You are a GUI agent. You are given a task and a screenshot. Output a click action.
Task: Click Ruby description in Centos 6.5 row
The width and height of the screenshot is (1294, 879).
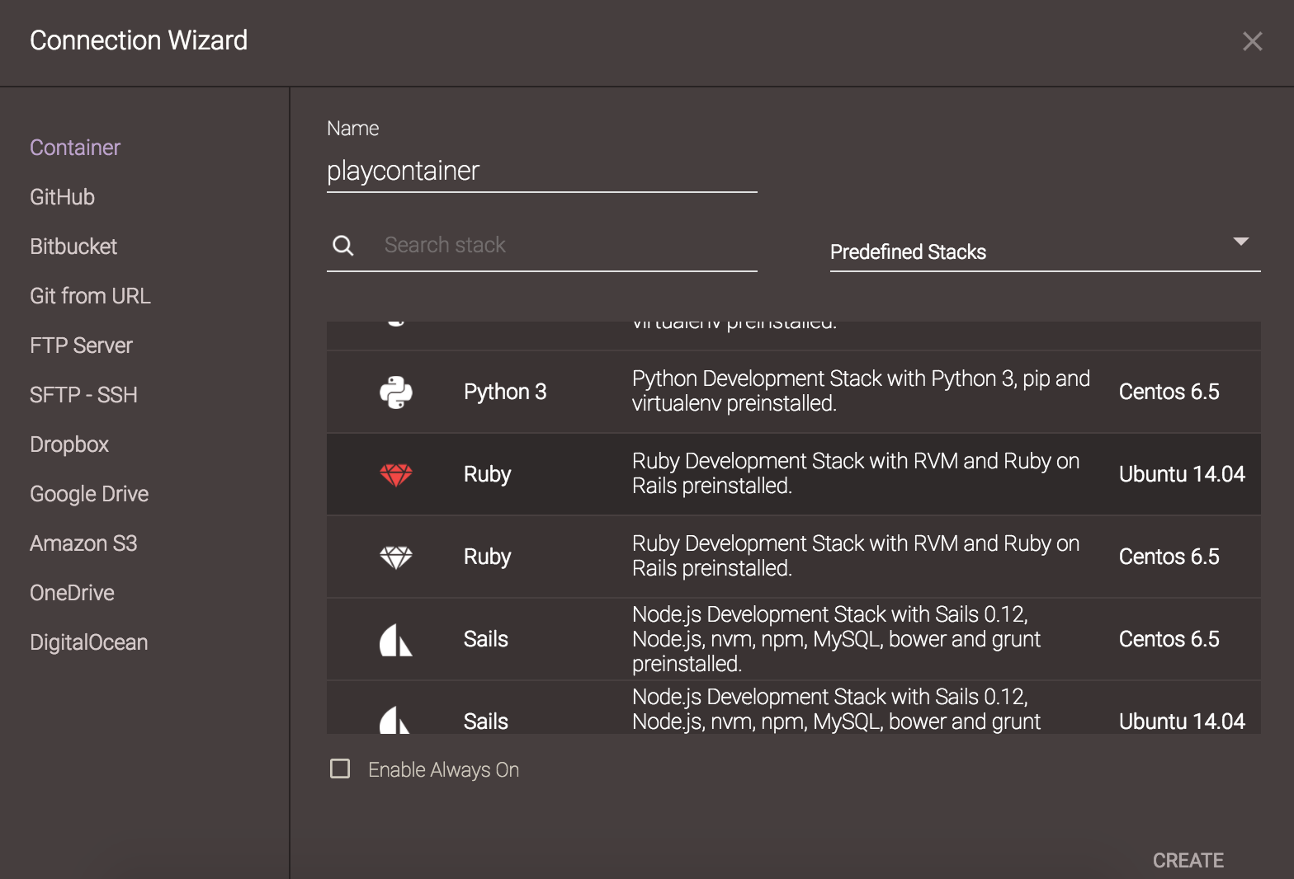[856, 556]
